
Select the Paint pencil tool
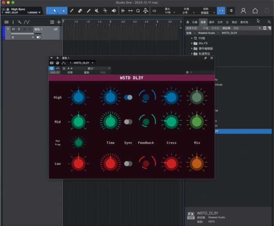[72, 11]
